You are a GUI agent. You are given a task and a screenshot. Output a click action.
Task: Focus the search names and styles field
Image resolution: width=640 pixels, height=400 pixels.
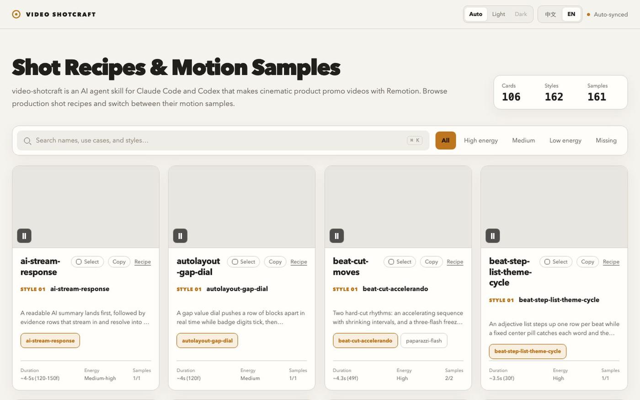pos(223,140)
